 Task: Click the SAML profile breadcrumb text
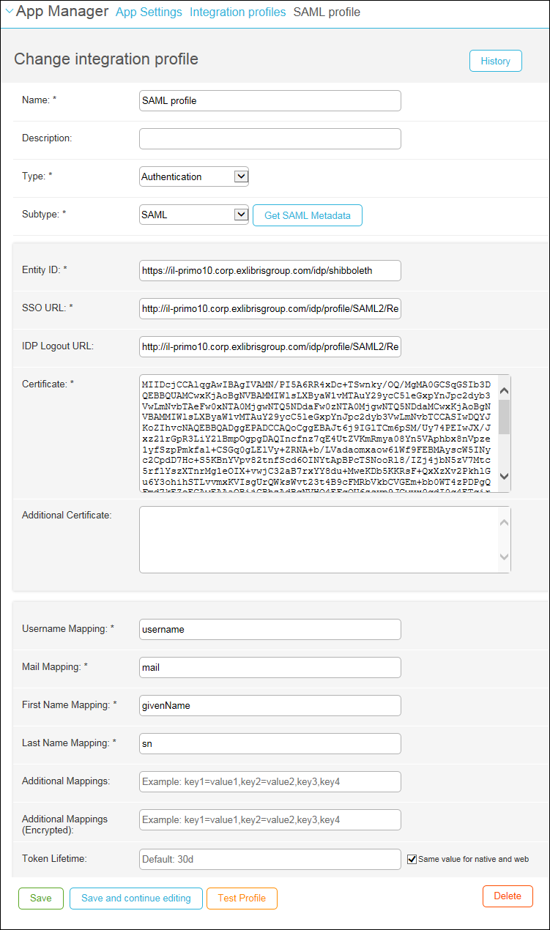pyautogui.click(x=327, y=12)
